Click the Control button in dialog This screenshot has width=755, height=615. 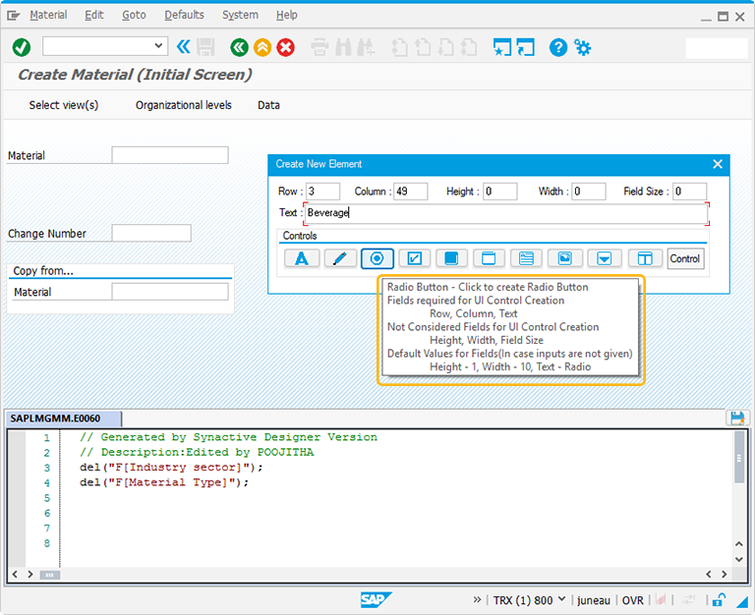(685, 258)
